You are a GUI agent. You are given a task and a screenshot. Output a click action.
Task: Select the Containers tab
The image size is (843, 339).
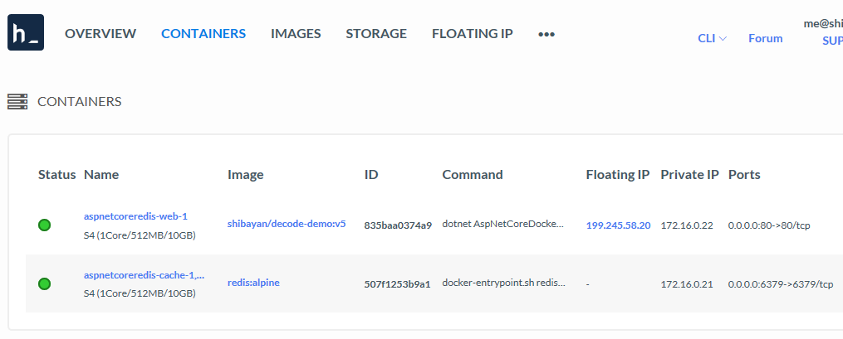[x=203, y=34]
